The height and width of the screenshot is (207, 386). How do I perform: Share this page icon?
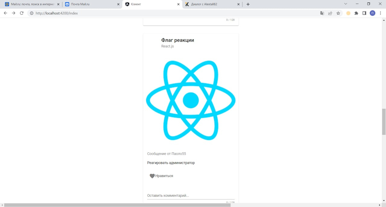330,13
